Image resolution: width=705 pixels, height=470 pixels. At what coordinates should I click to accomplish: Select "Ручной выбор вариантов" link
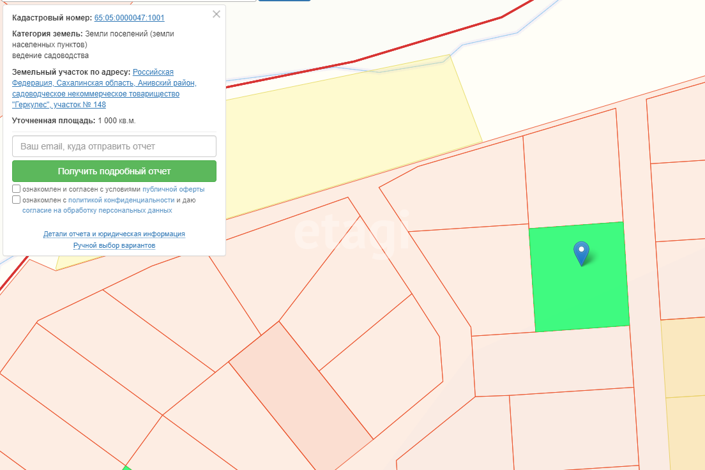114,245
